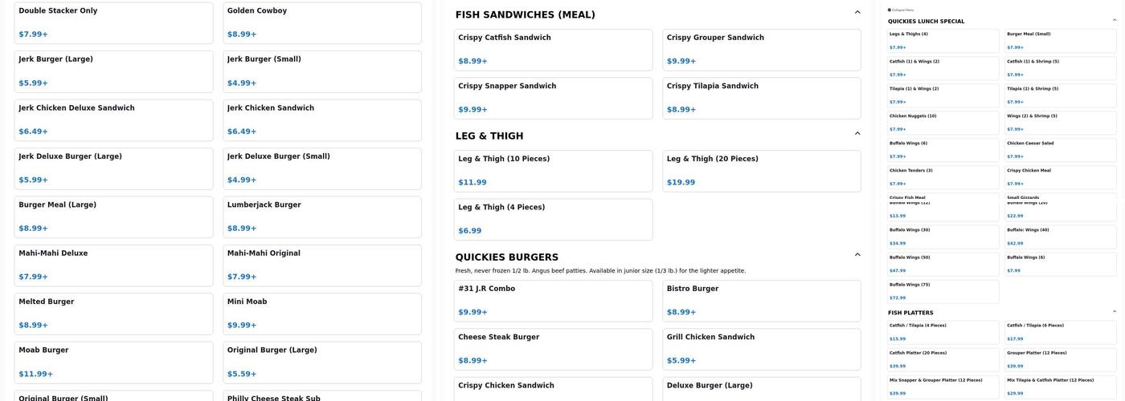Screen dimensions: 1125x401
Task: Pick the #31 J.R Combo item
Action: coord(553,300)
